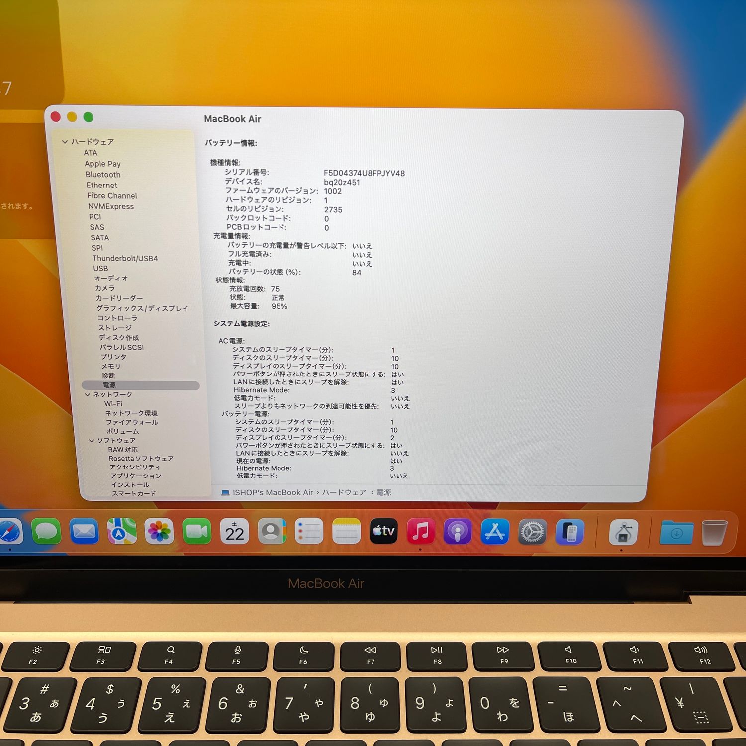Select ストレージ in hardware list

tap(115, 328)
